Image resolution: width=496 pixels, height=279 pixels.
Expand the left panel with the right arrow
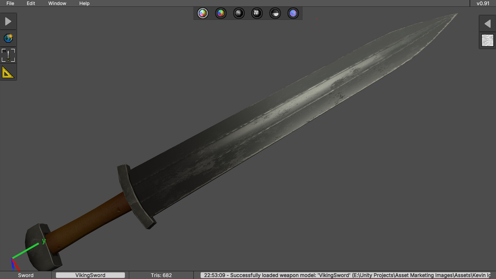pyautogui.click(x=8, y=21)
